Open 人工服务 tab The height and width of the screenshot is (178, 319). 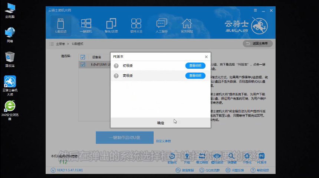tap(161, 26)
